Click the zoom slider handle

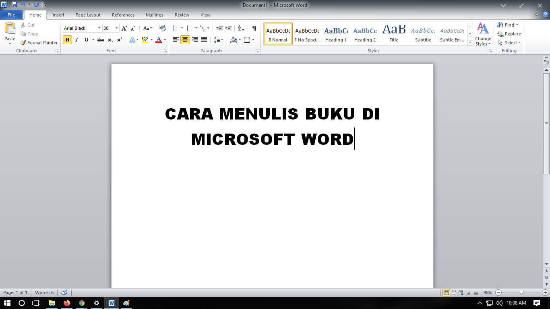[x=522, y=293]
